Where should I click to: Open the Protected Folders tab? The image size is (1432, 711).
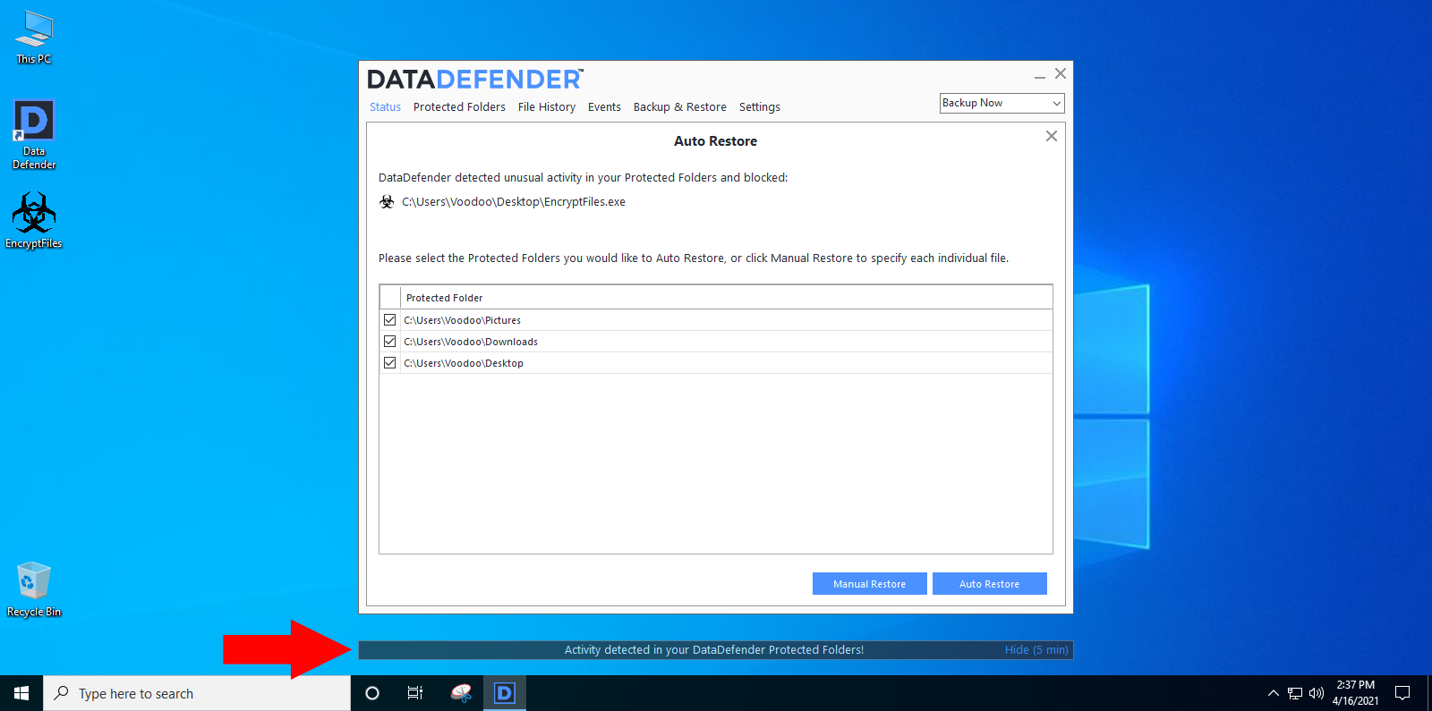click(459, 106)
